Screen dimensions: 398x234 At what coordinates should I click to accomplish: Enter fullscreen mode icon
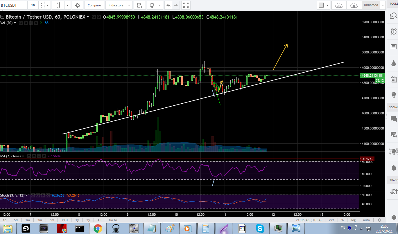[x=186, y=5]
